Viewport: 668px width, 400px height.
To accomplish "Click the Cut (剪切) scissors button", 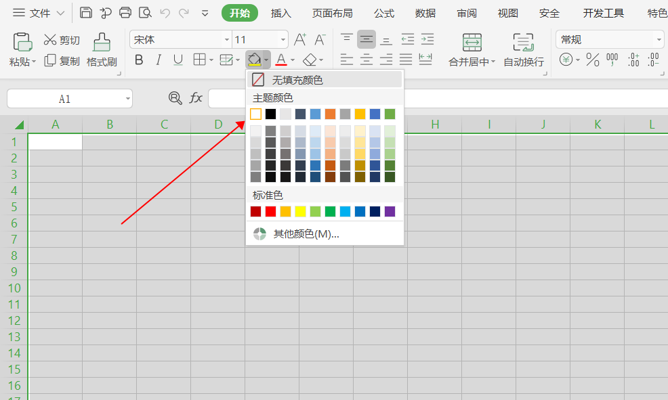I will (x=62, y=40).
